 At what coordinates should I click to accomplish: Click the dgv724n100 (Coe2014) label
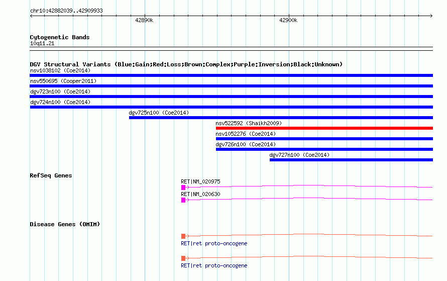pos(60,102)
